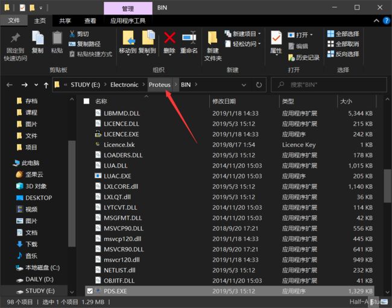
Task: Open the 应用程序工具 Application Tools tab
Action: point(128,20)
